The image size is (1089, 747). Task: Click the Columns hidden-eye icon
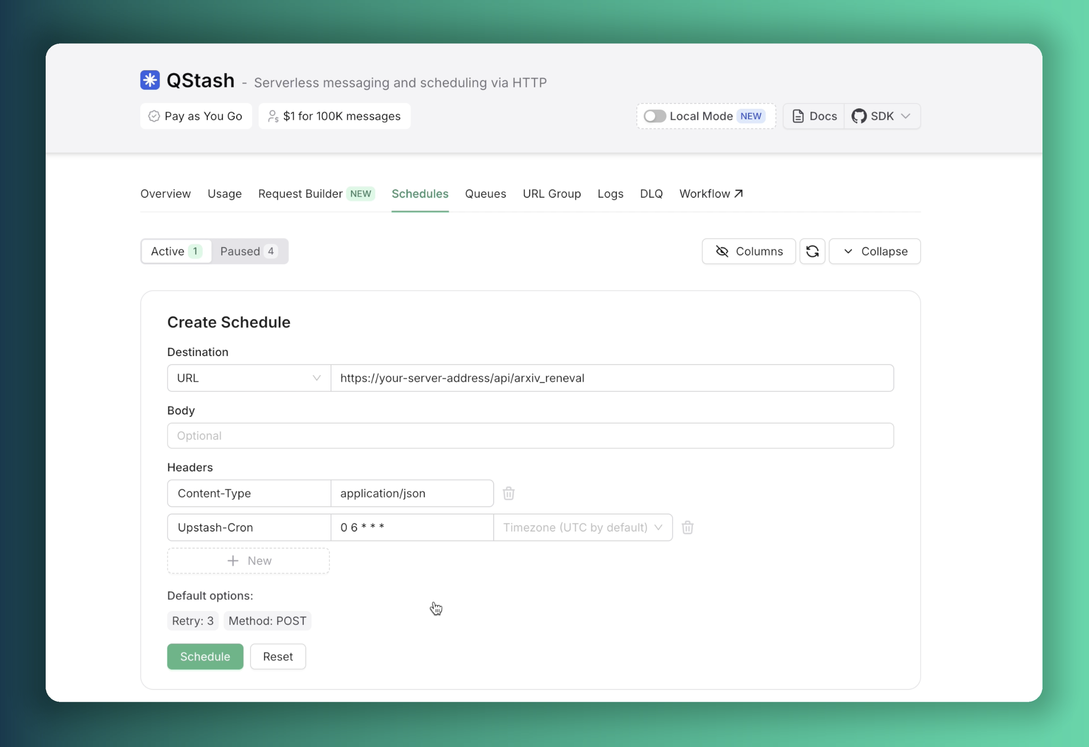click(x=722, y=252)
